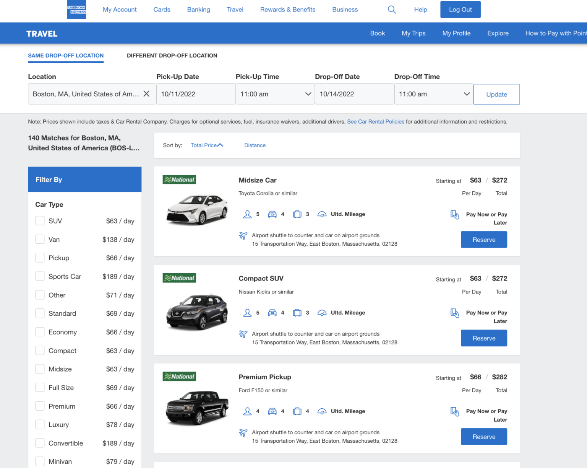This screenshot has height=468, width=587.
Task: Open the search magnifying glass icon
Action: [x=392, y=10]
